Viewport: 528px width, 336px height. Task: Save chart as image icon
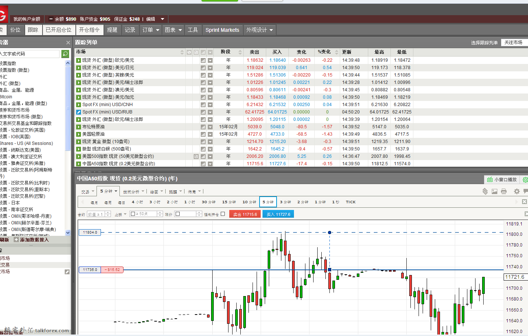point(494,191)
